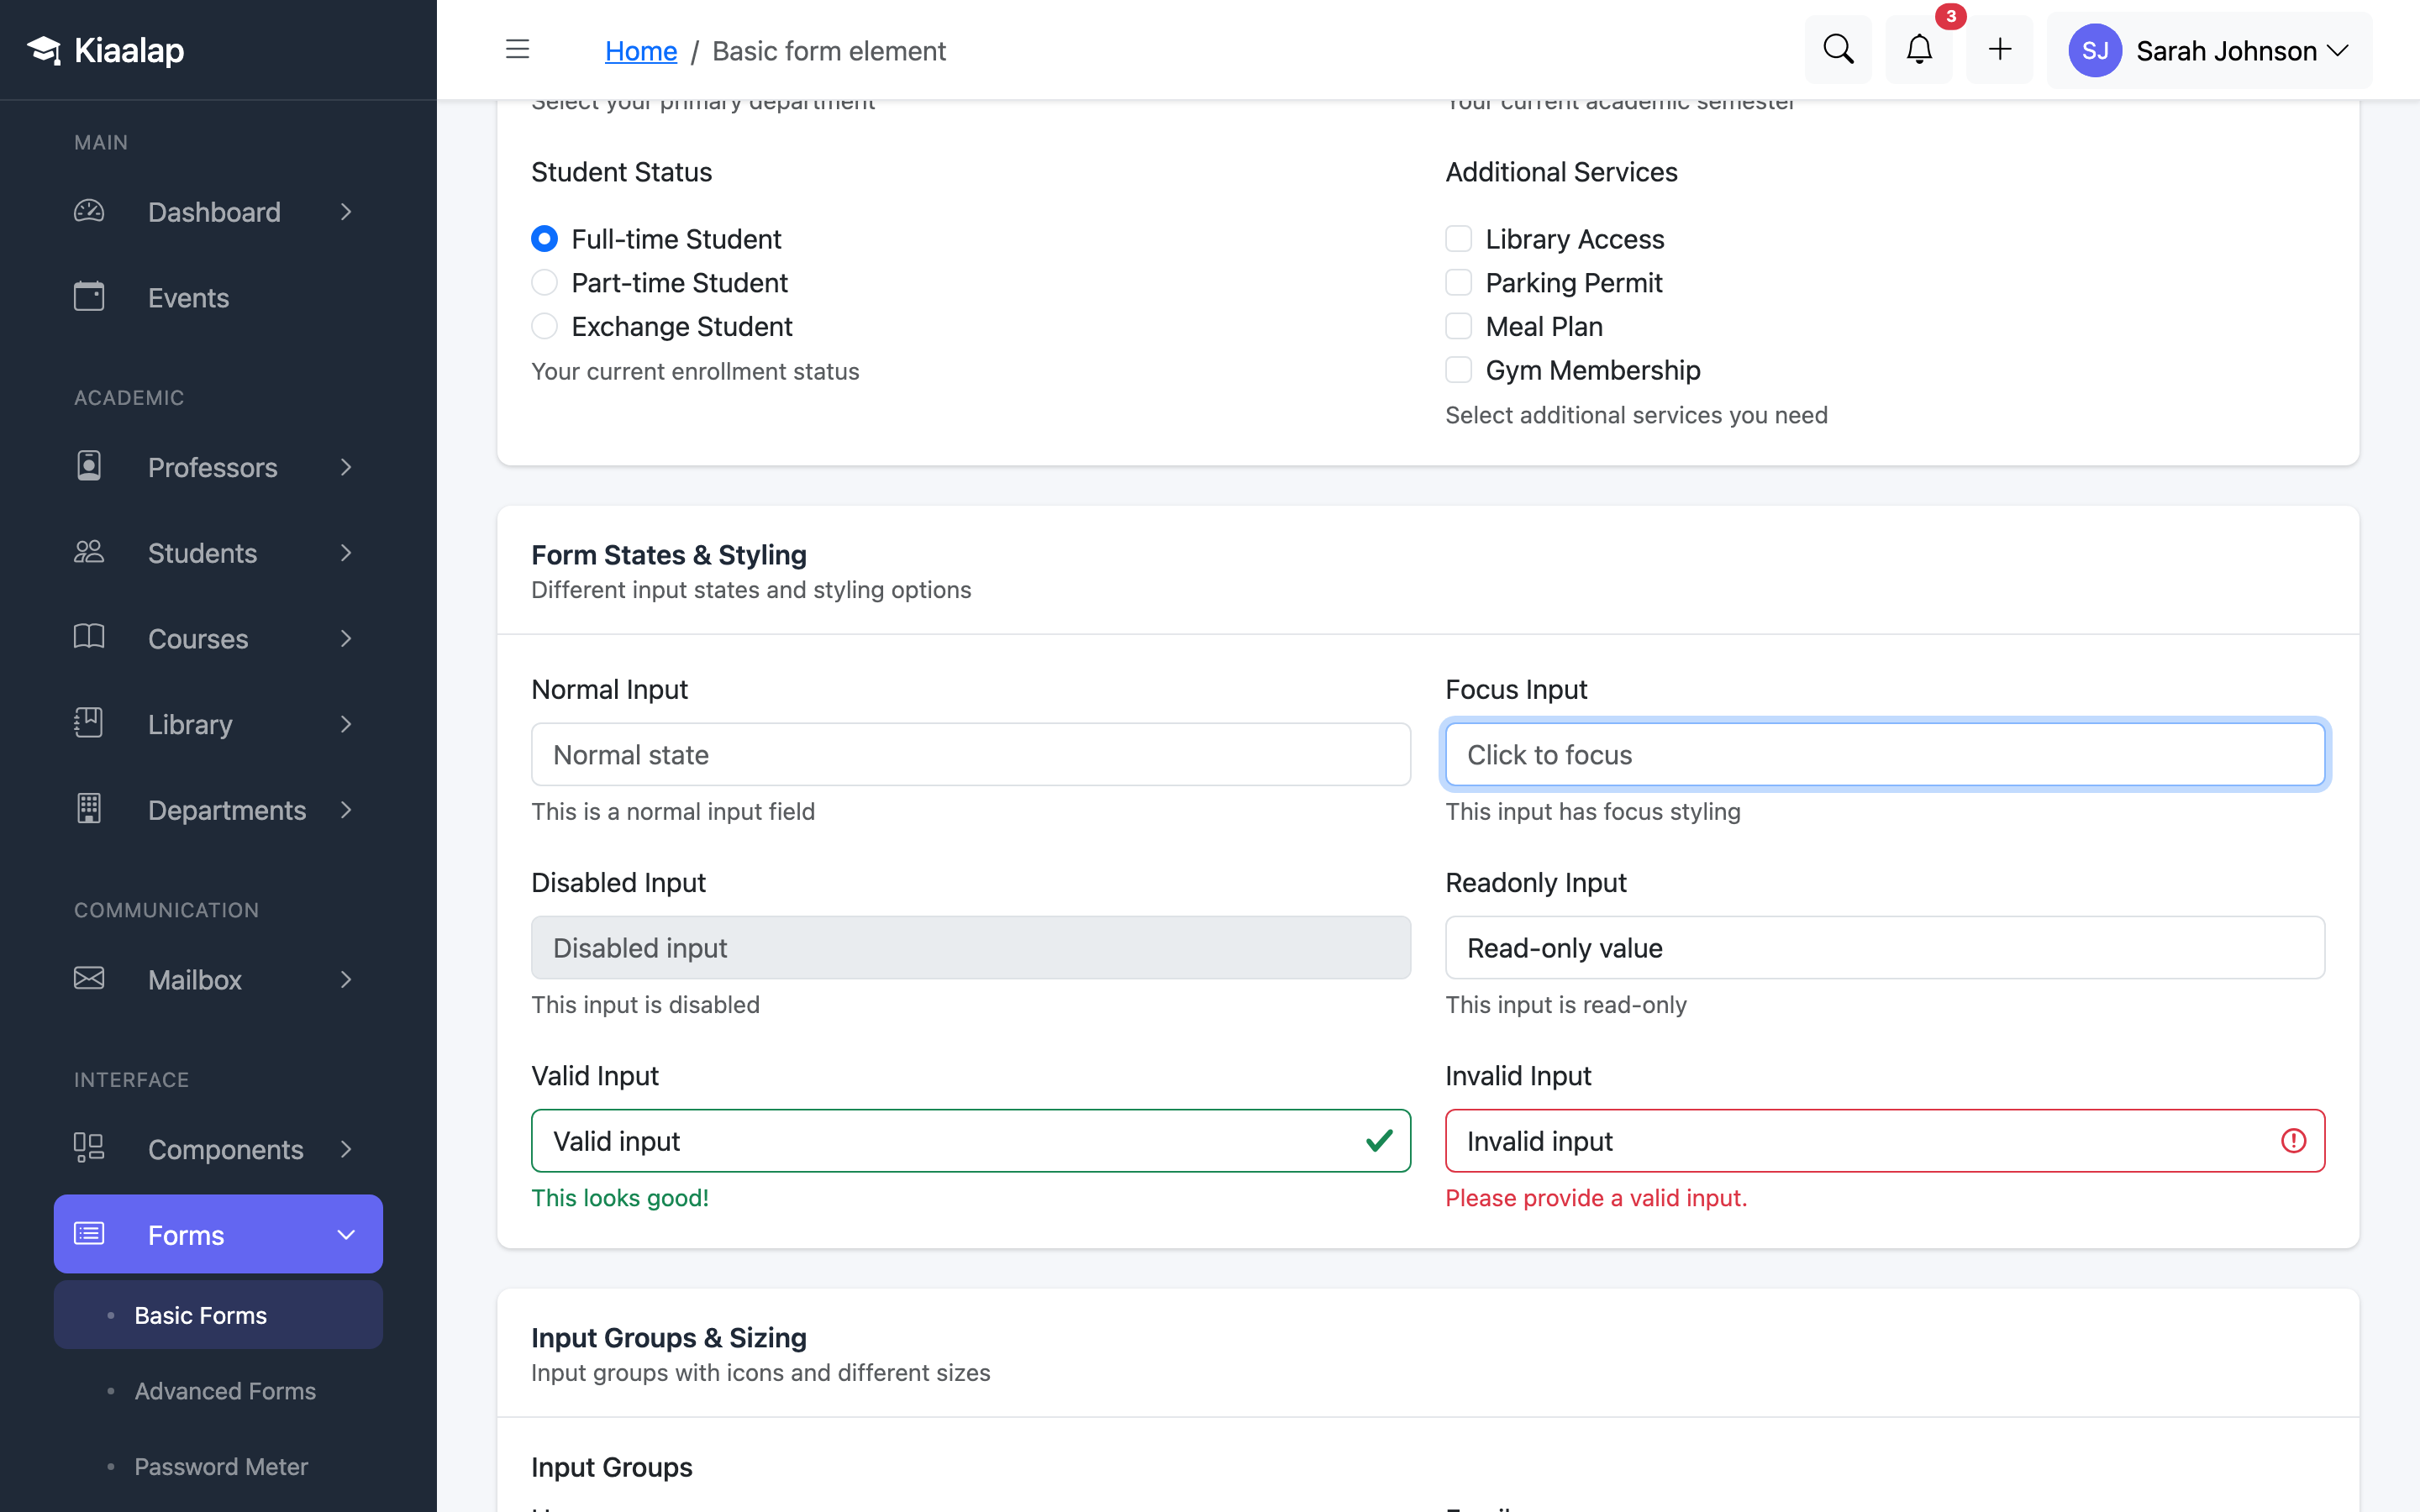Click 'Please provide a valid input.' message
2420x1512 pixels.
(1596, 1198)
